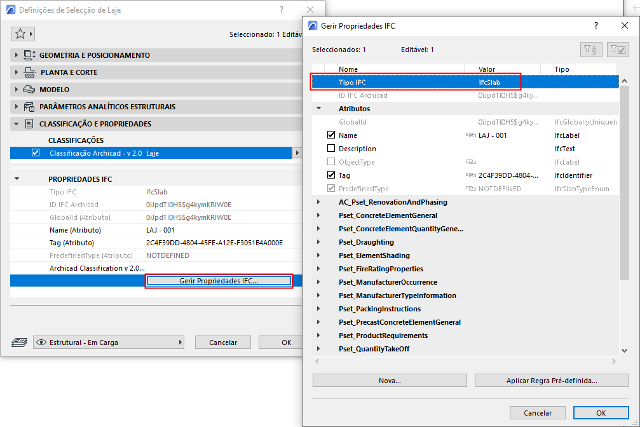
Task: Click the Nome column header
Action: (x=400, y=69)
